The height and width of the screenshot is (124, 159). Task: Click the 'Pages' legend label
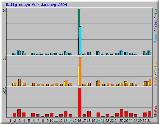155,38
